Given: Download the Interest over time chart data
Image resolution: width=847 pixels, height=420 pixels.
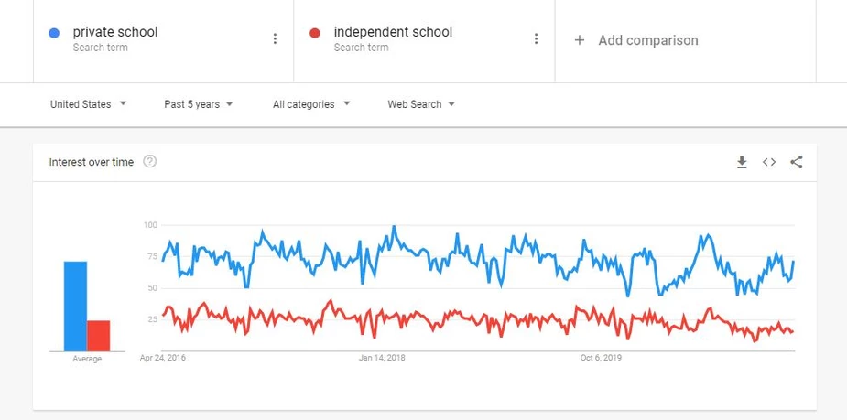Looking at the screenshot, I should point(743,162).
